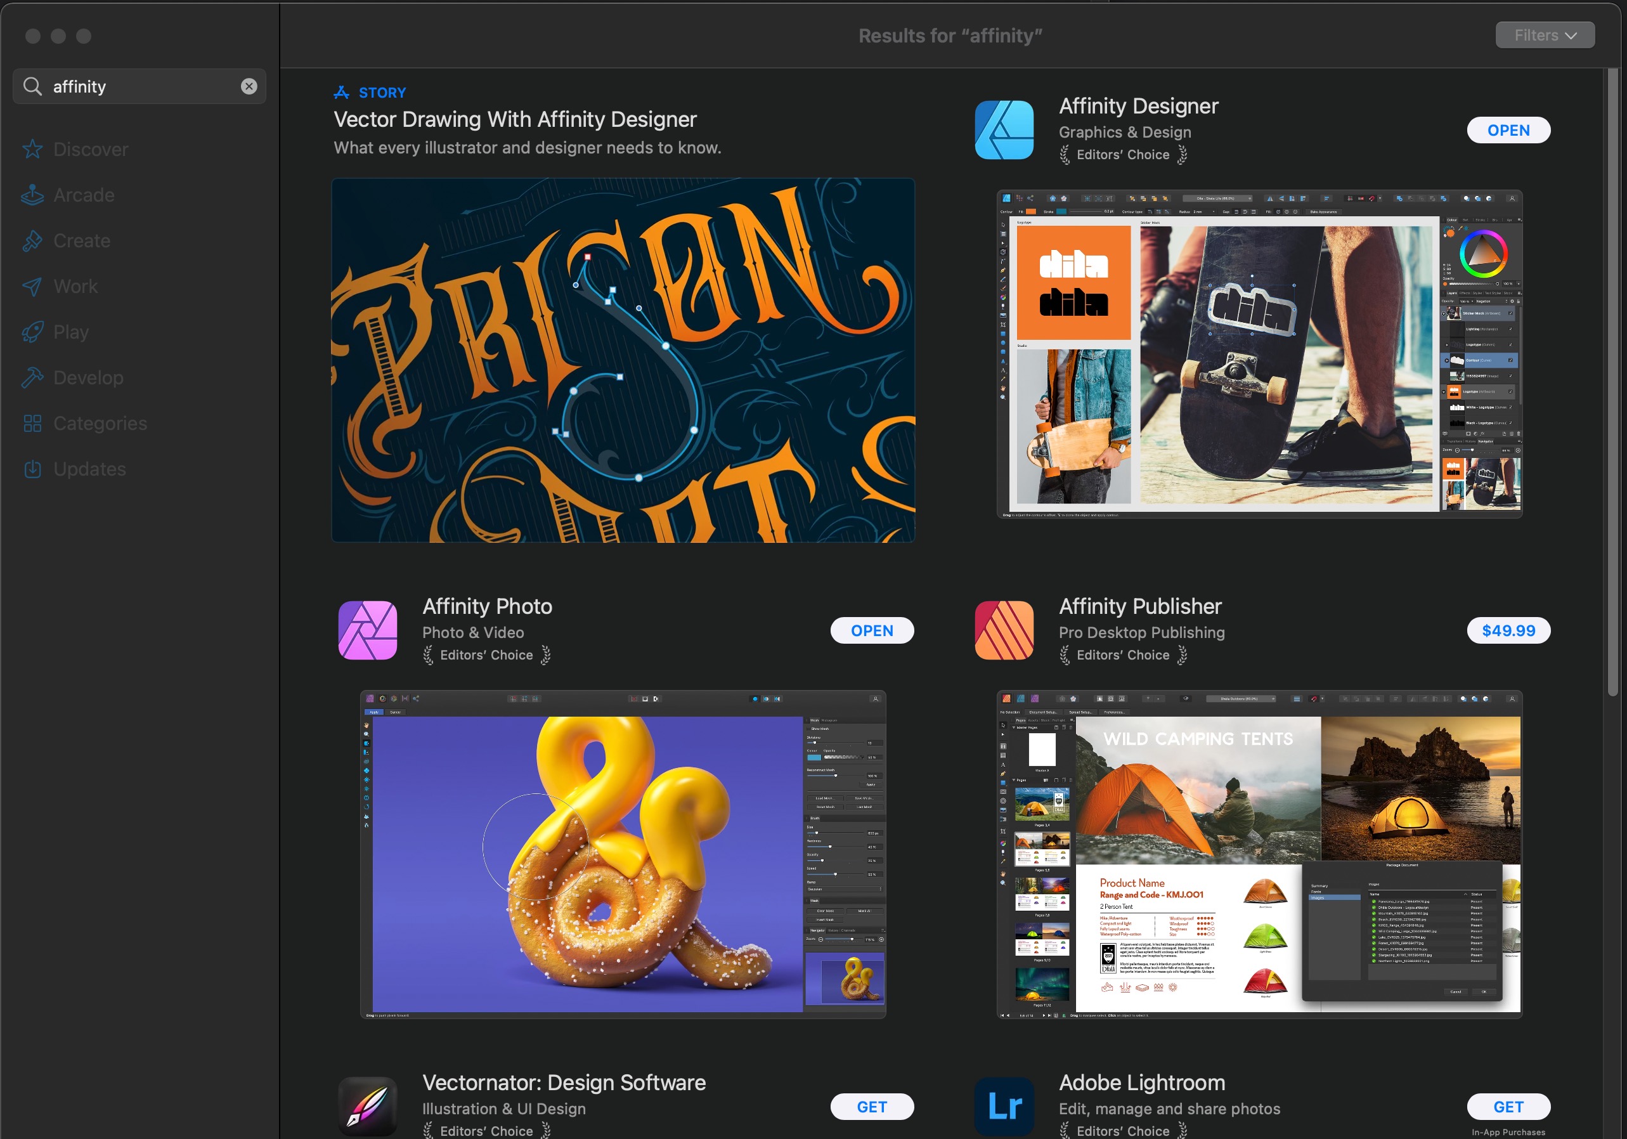Select Develop in the sidebar
The image size is (1627, 1139).
[88, 378]
